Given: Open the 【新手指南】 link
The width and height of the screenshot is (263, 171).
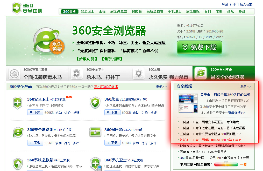Looking at the screenshot, I should [112, 59].
